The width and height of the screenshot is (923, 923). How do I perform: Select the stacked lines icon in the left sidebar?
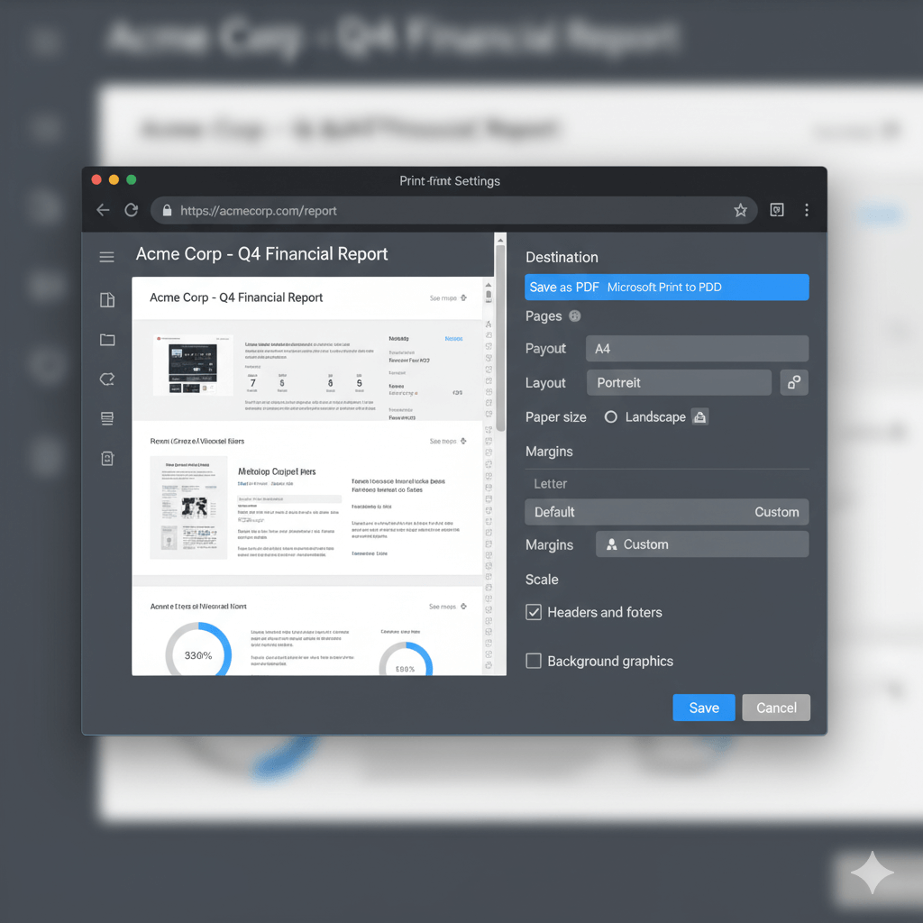coord(107,418)
